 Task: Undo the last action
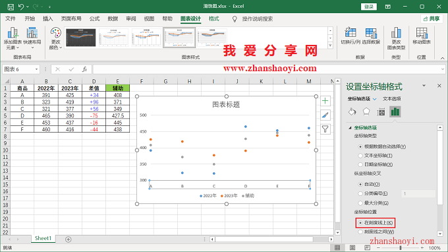pos(21,7)
